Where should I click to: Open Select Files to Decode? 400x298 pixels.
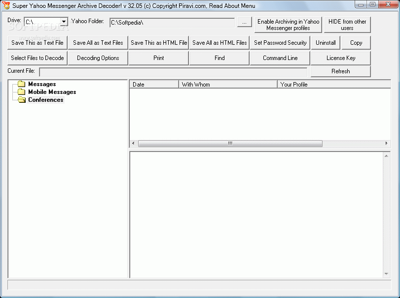pyautogui.click(x=37, y=58)
